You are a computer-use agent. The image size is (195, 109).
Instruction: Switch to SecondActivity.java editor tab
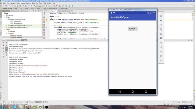coord(65,11)
